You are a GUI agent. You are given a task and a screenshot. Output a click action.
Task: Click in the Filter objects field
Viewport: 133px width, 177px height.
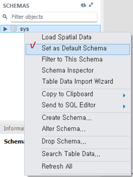(x=54, y=17)
